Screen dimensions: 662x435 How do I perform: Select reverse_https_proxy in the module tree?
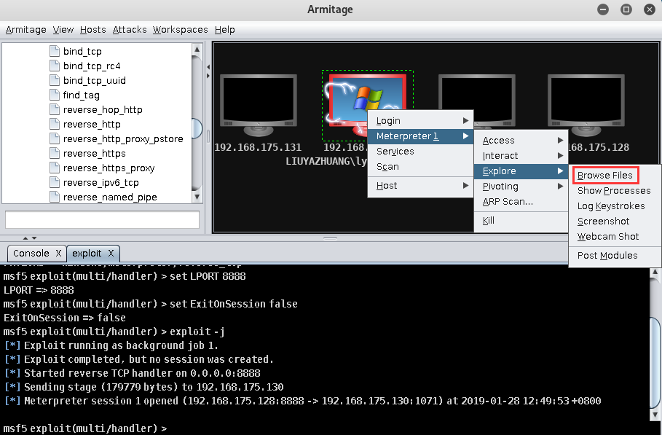click(109, 168)
